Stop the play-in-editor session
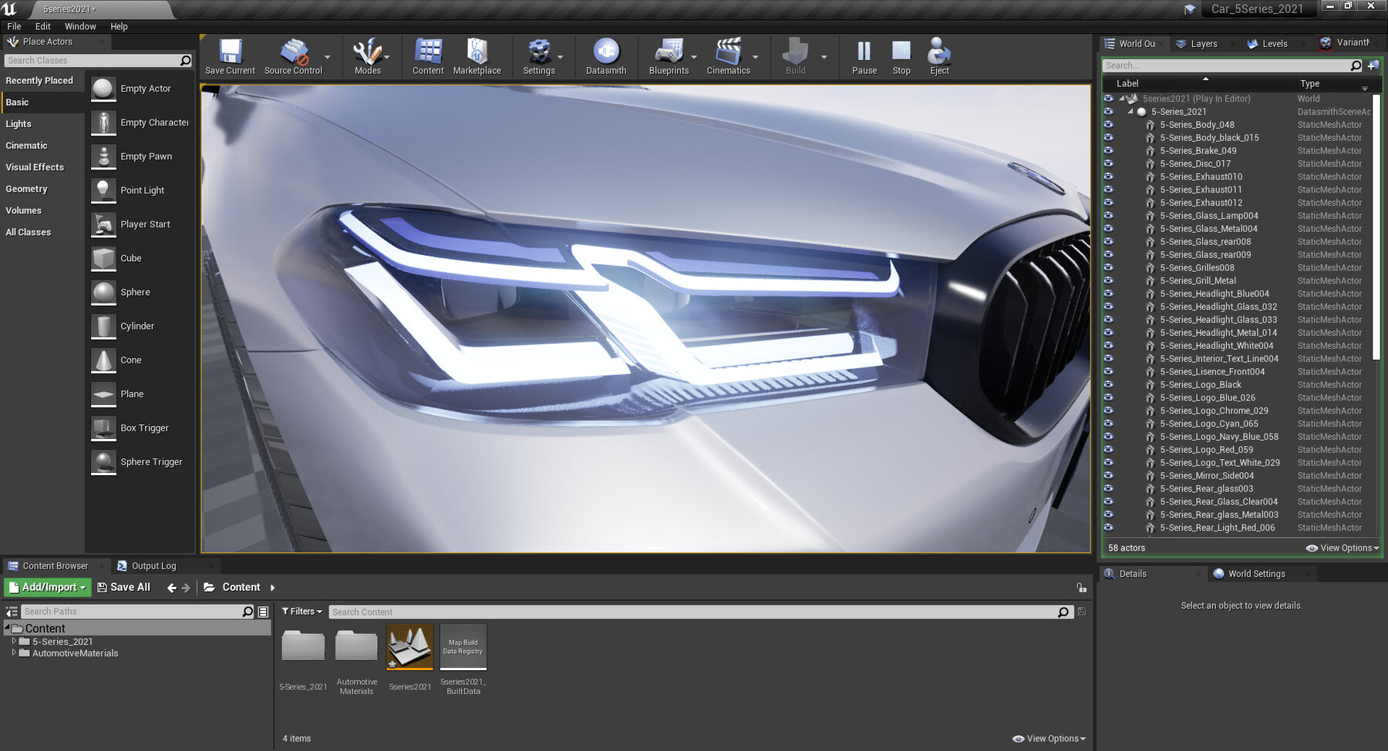1388x751 pixels. click(901, 52)
